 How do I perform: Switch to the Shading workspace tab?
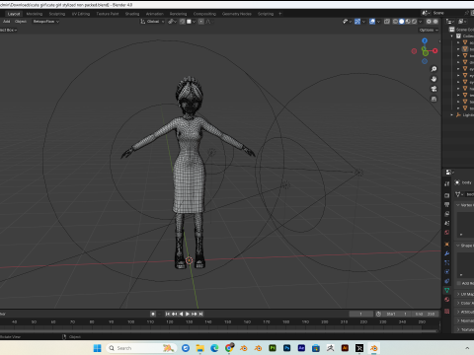coord(132,14)
